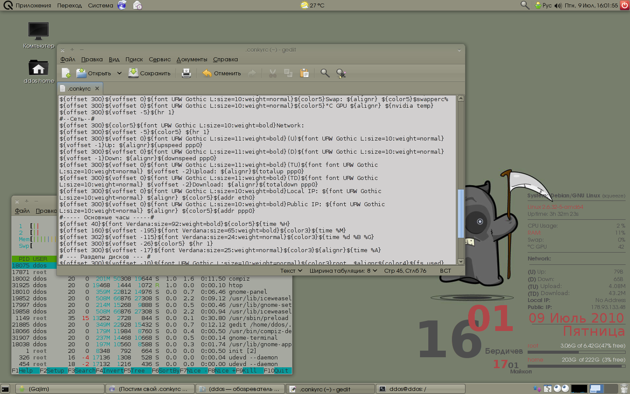Click in the gedit text editing area

[258, 180]
